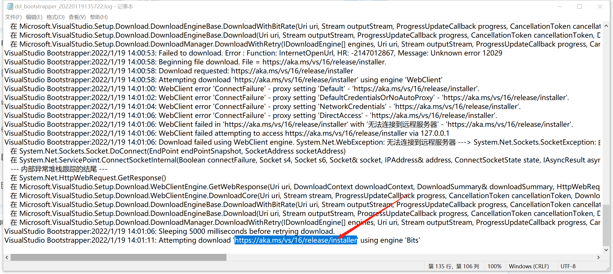Click the 'WebClientEngine.GetWebResponse' line
The height and width of the screenshot is (274, 613).
point(305,187)
